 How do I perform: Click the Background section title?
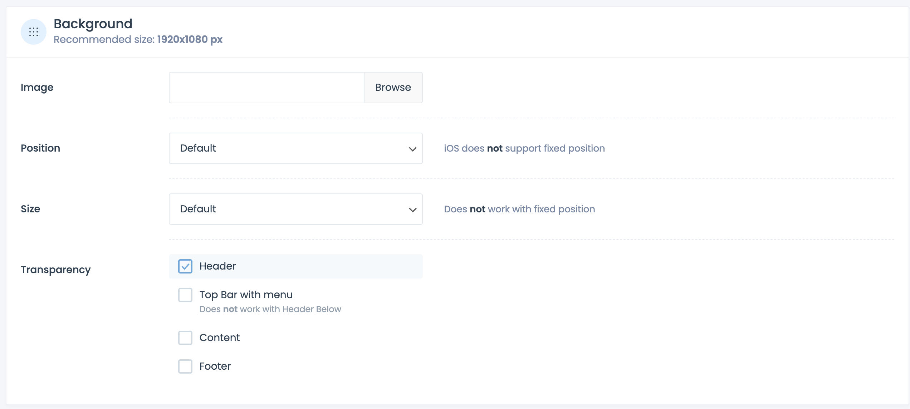click(x=93, y=24)
